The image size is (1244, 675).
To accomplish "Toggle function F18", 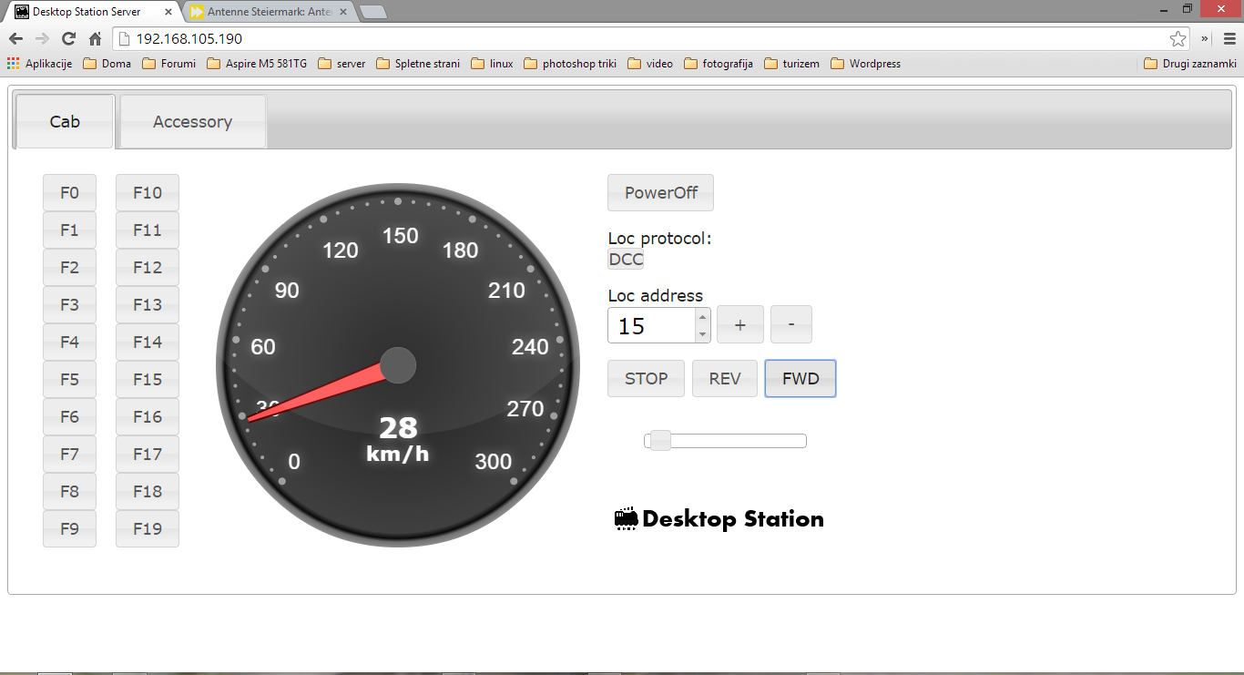I will (x=148, y=492).
